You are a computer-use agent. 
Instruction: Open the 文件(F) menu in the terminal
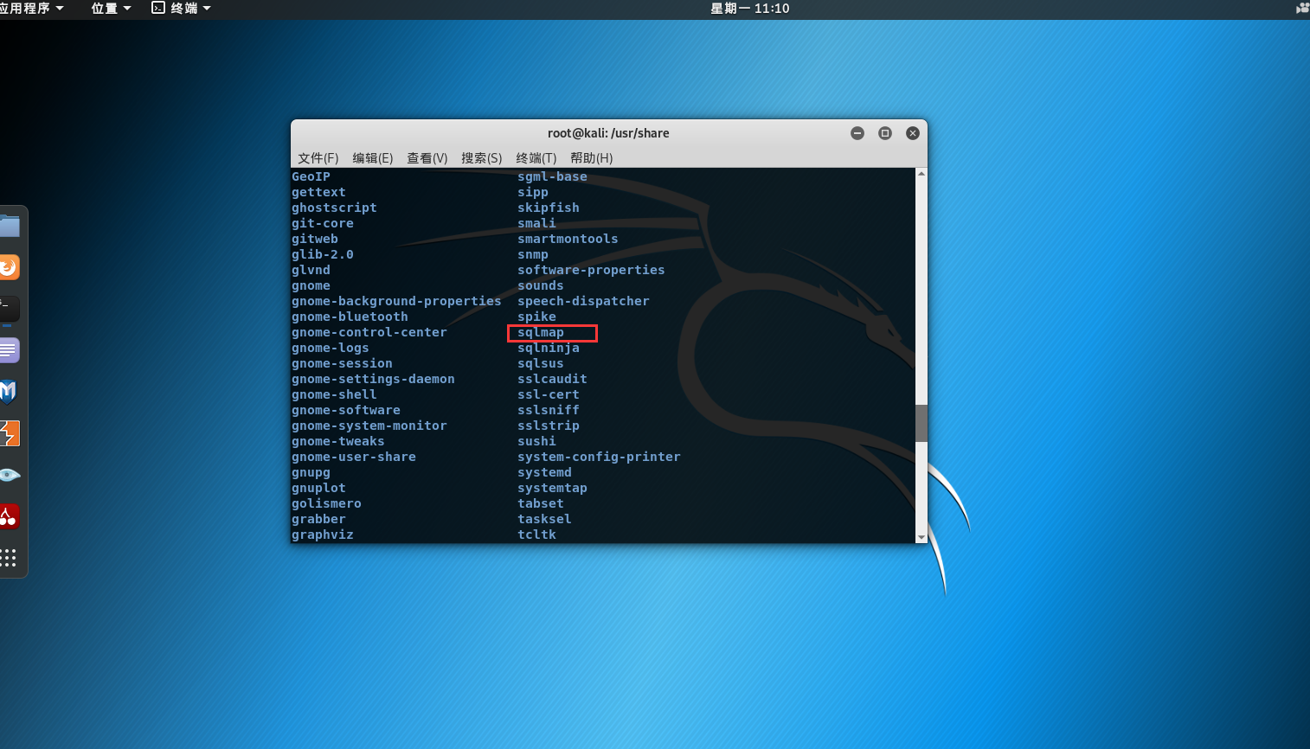[x=318, y=158]
